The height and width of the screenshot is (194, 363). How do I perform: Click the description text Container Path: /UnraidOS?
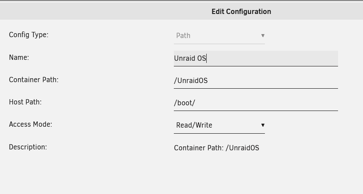click(x=216, y=148)
